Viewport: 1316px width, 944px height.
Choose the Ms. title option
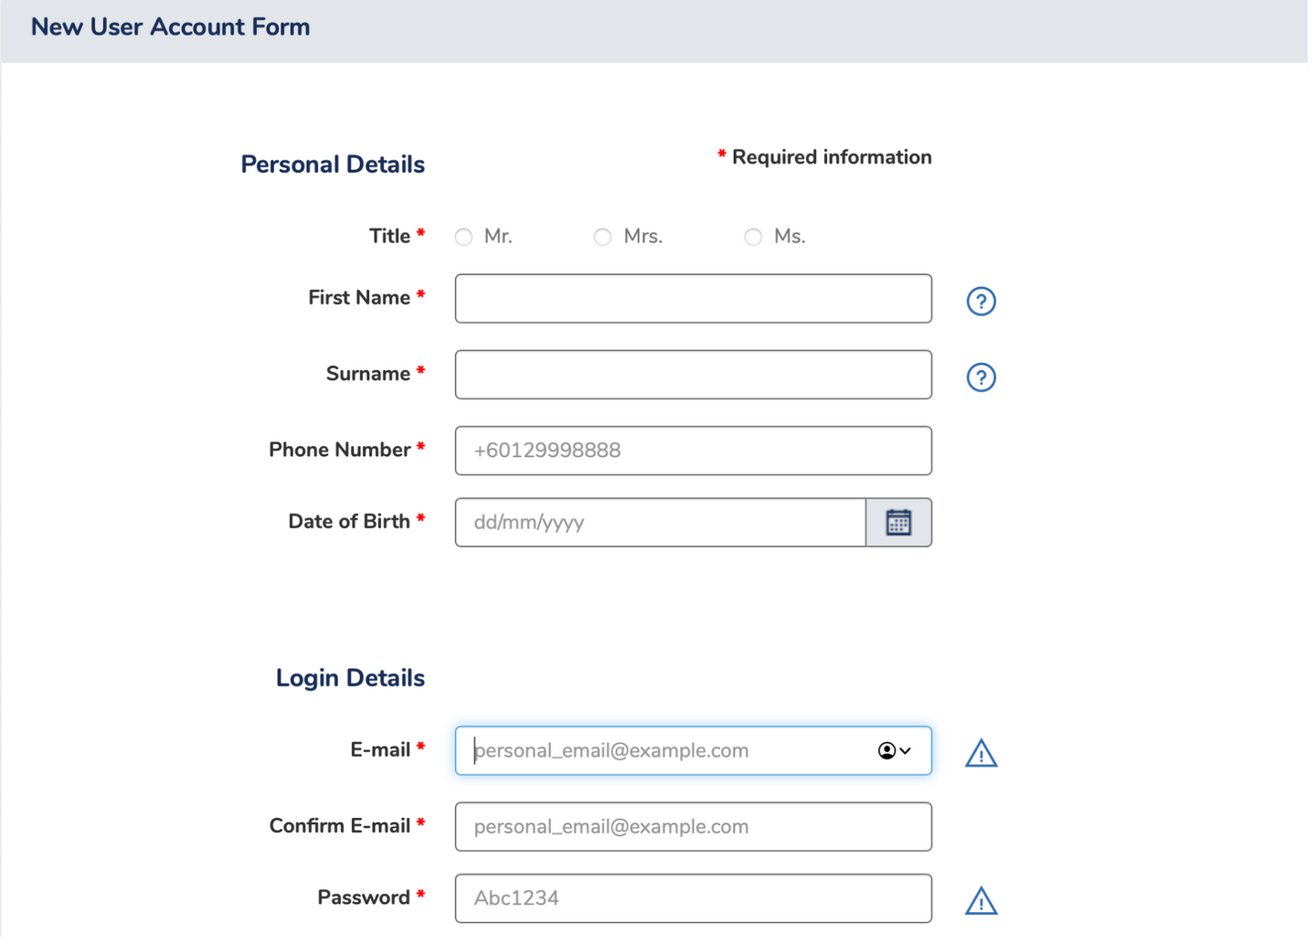753,237
